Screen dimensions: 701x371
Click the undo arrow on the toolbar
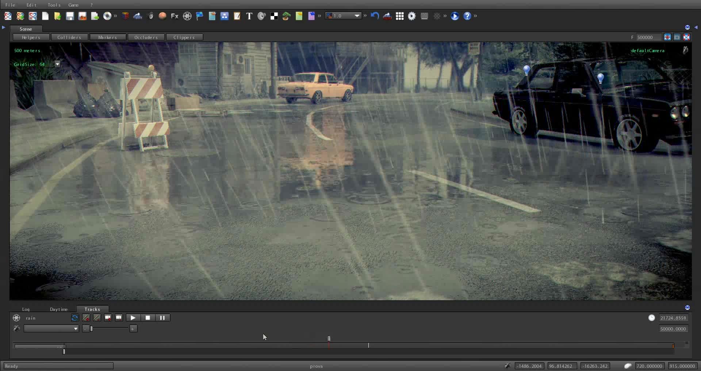pos(375,16)
